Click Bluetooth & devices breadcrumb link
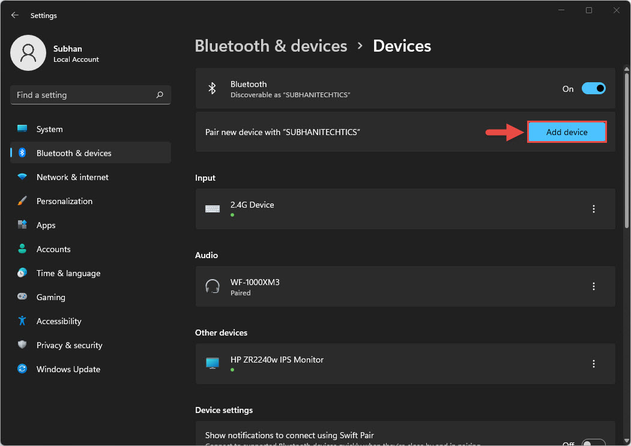 271,46
